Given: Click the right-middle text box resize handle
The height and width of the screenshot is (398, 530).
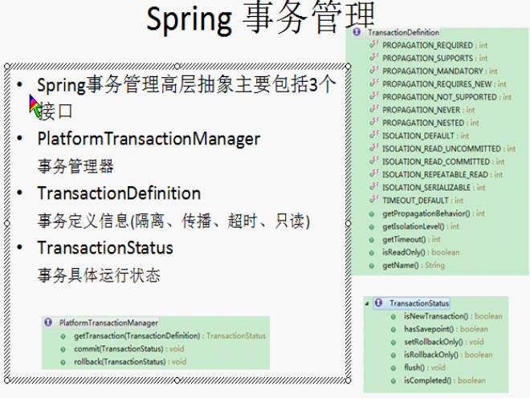Looking at the screenshot, I should (x=349, y=223).
